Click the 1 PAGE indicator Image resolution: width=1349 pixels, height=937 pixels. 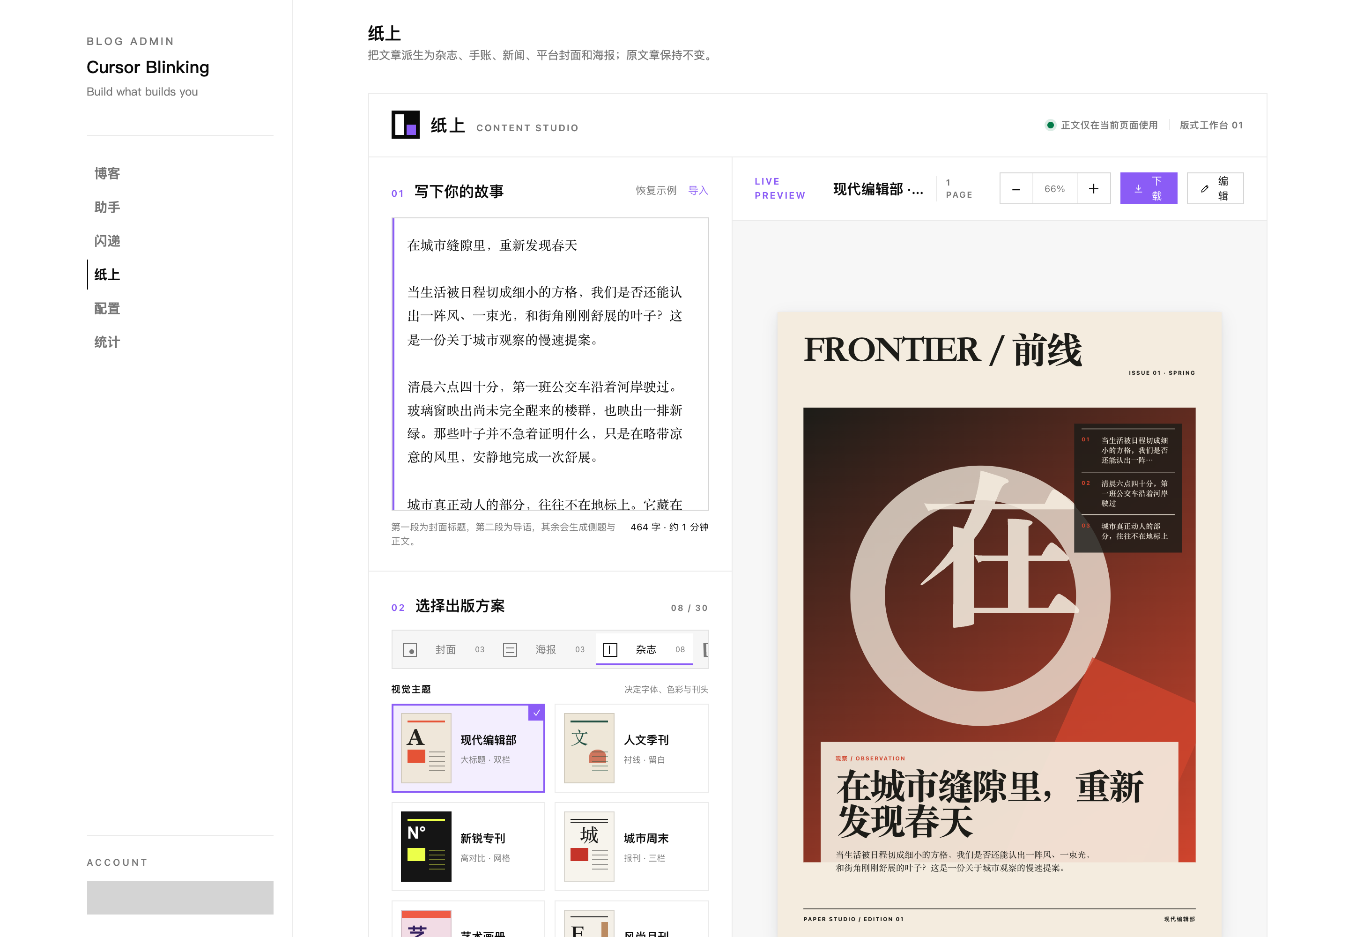[959, 188]
